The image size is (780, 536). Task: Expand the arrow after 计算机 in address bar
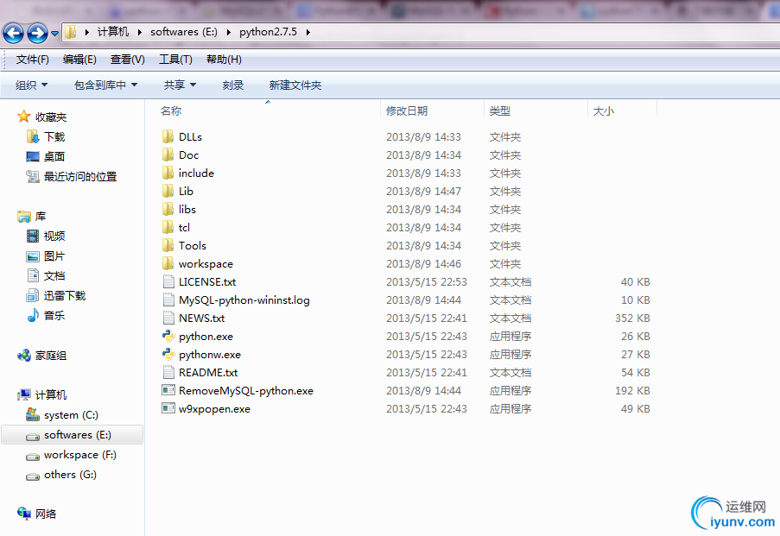tap(140, 32)
